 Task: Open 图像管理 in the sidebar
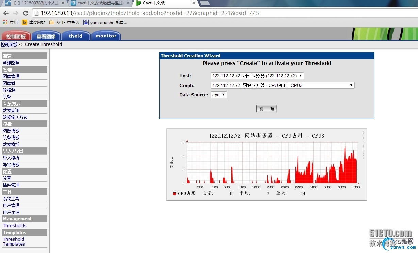click(11, 76)
